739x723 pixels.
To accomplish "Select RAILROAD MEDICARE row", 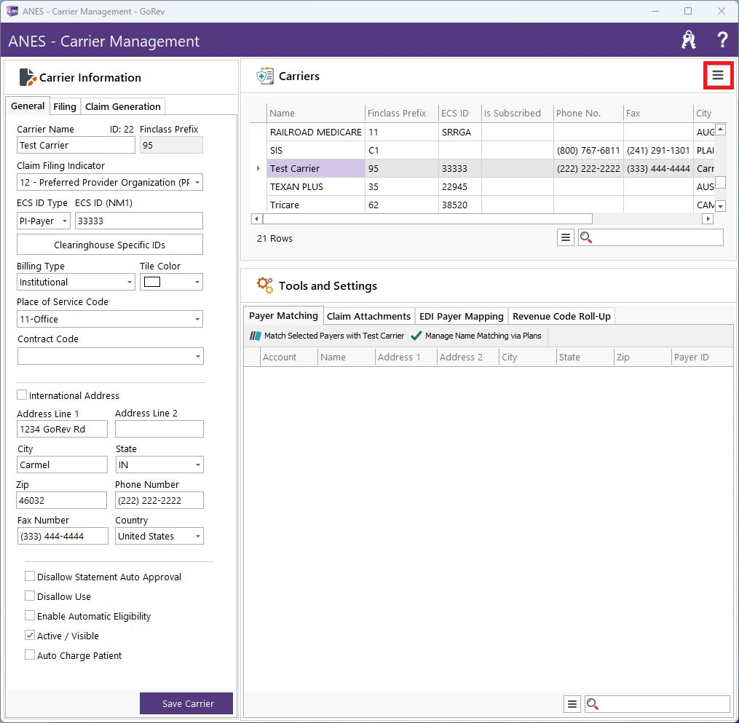I will [483, 132].
